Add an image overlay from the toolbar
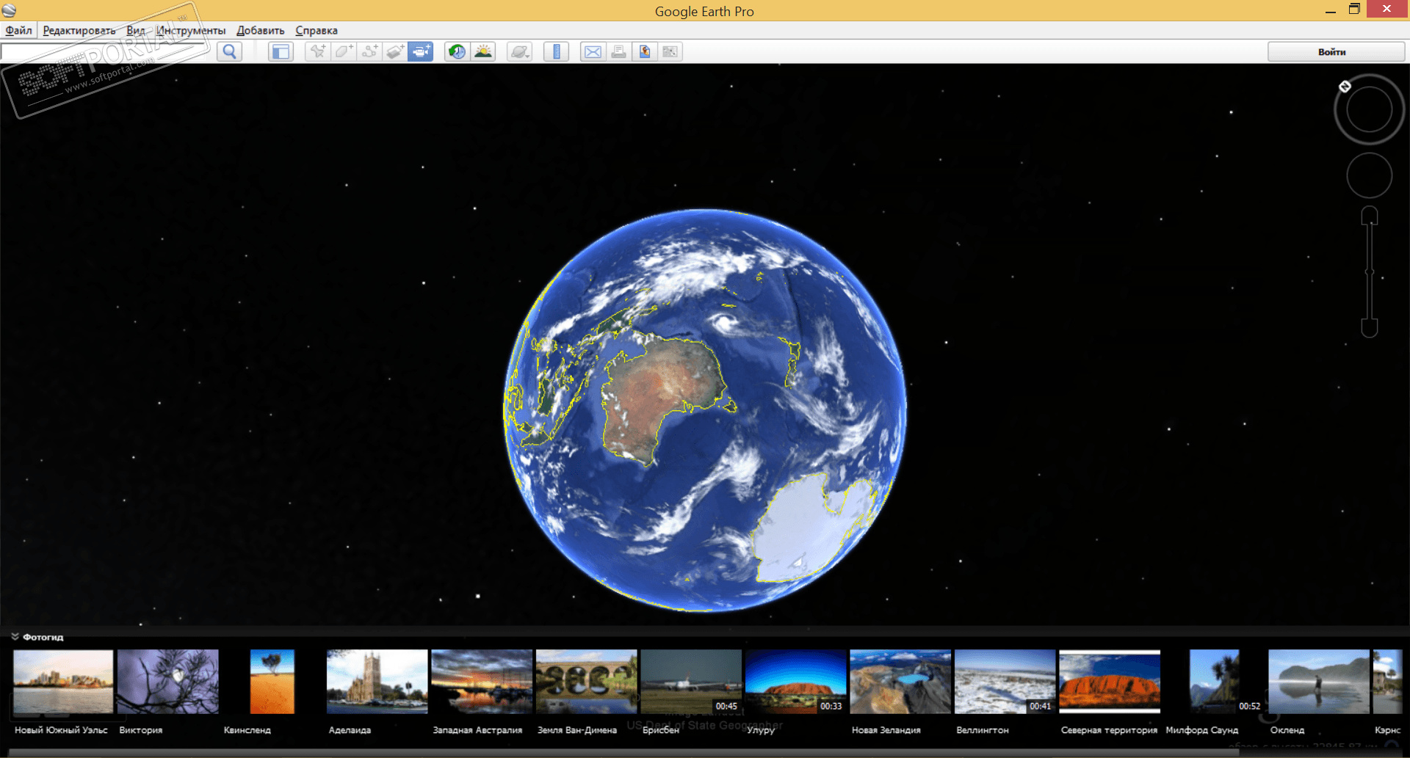This screenshot has width=1410, height=758. 395,51
